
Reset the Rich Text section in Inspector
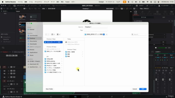point(172,21)
